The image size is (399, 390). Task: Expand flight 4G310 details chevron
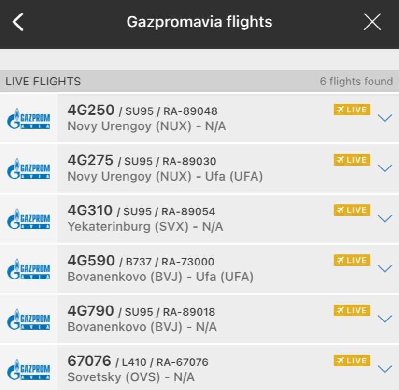(385, 219)
